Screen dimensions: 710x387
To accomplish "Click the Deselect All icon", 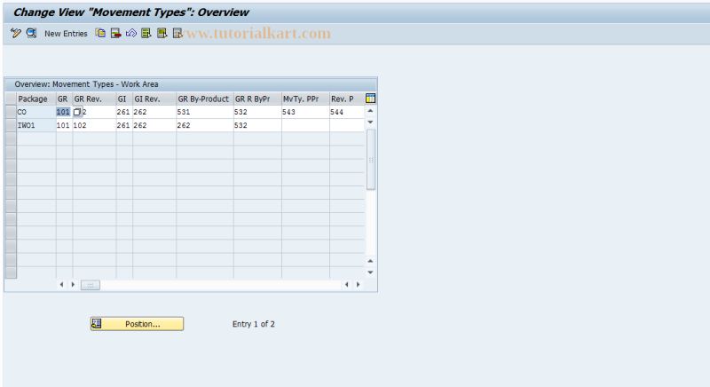I will coord(177,33).
